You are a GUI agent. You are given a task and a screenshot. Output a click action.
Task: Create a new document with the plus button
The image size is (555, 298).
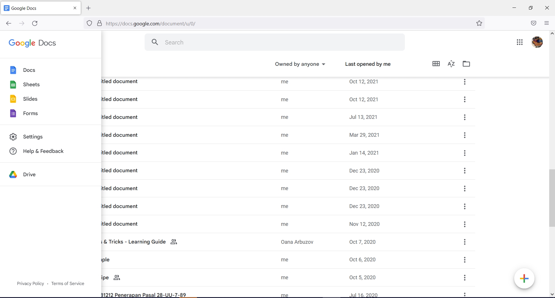pos(524,278)
